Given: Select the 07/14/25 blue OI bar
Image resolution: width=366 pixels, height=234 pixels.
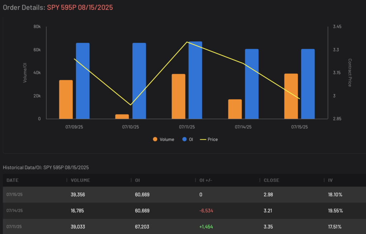Looking at the screenshot, I should click(x=252, y=84).
